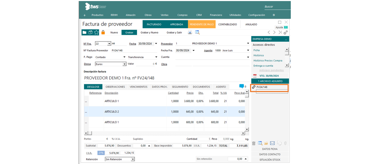Click the greyed paperclip icon in sidebar

coord(285,143)
